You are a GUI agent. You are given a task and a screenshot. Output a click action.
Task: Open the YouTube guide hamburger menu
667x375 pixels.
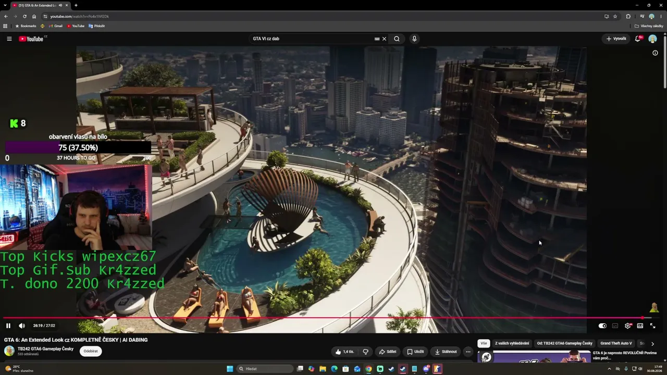pos(9,39)
